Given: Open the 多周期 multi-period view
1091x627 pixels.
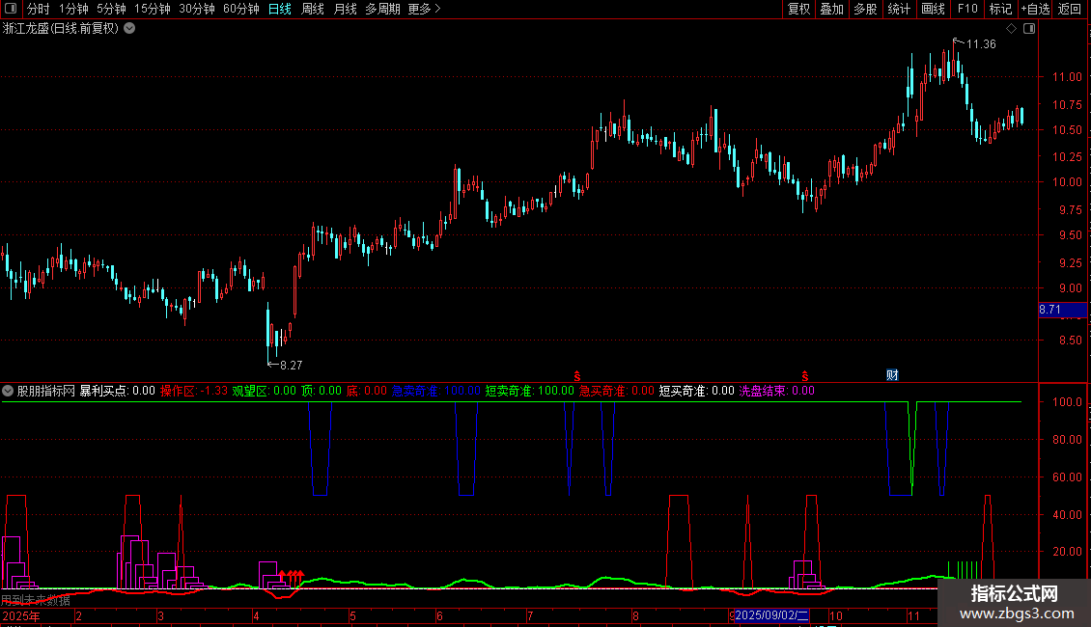Looking at the screenshot, I should click(x=382, y=9).
